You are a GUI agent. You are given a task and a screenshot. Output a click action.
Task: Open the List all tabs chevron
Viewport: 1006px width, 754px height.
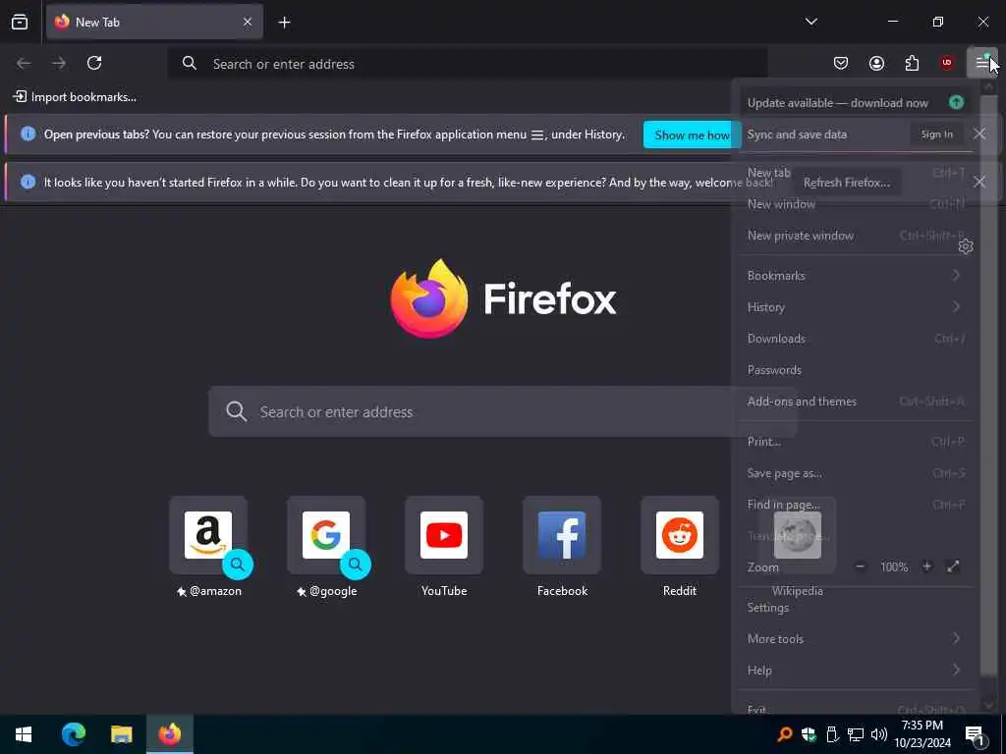[810, 22]
